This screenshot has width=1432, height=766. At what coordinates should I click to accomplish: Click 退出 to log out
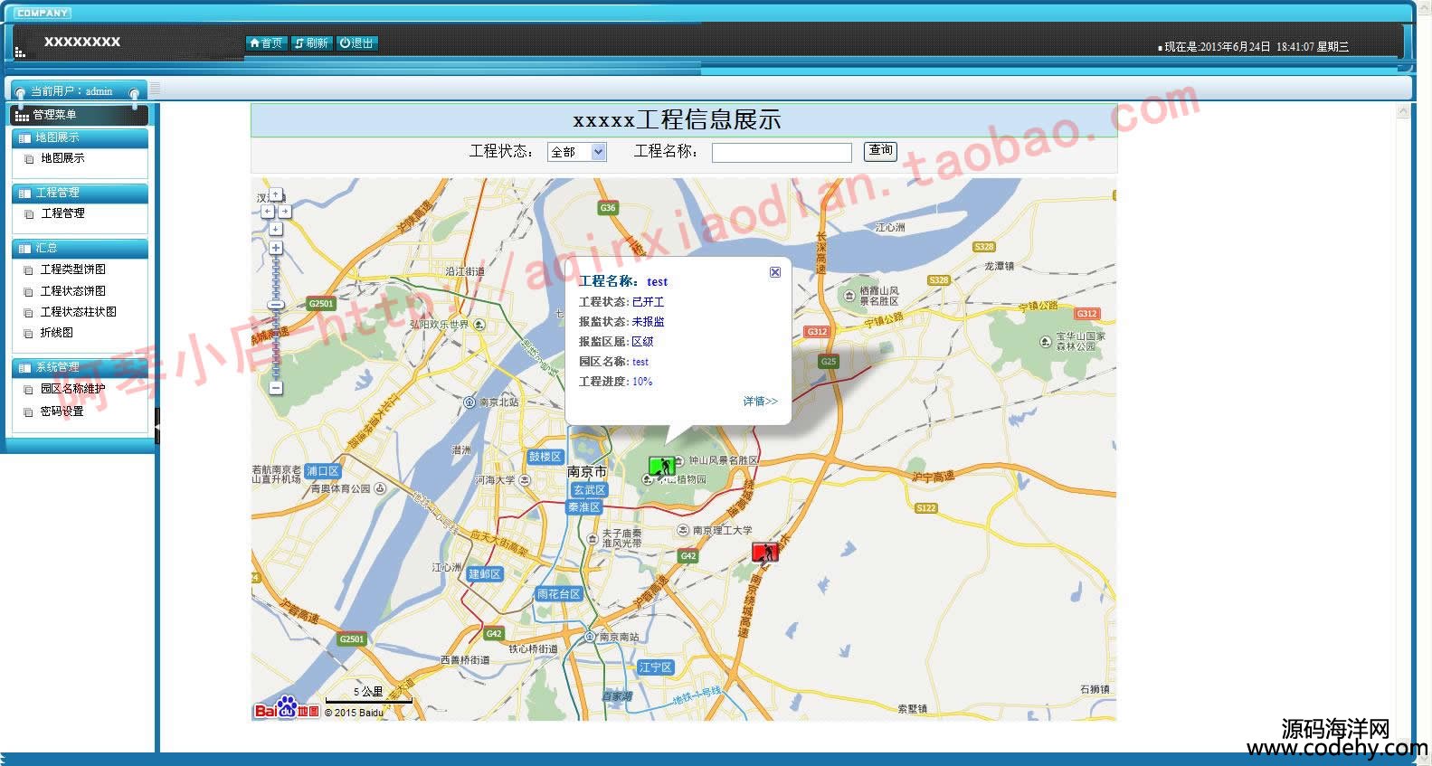tap(356, 43)
